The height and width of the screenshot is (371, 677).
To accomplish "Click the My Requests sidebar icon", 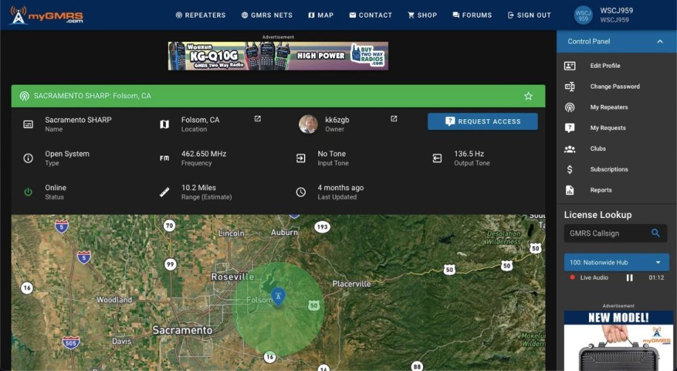I will [x=570, y=128].
